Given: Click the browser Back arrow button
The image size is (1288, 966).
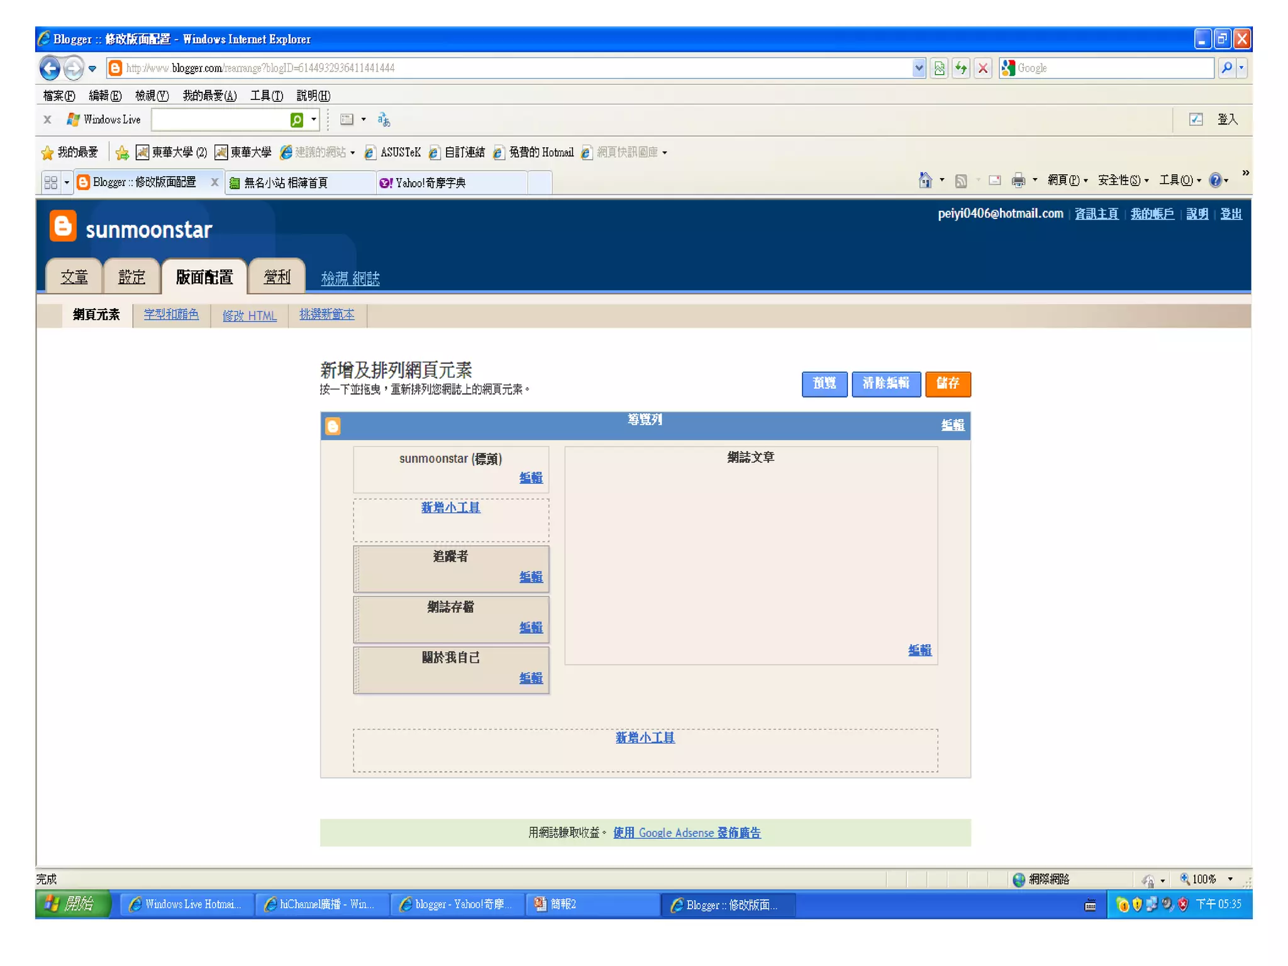Looking at the screenshot, I should [50, 68].
